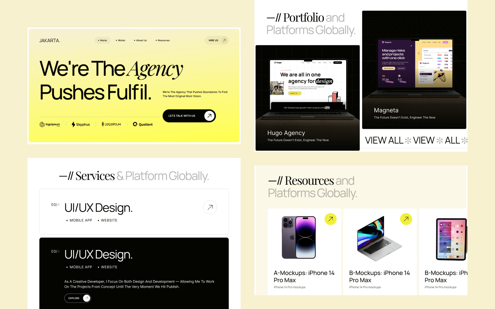Image resolution: width=495 pixels, height=309 pixels.
Task: Click the circular logoipsum logo
Action: 41,124
